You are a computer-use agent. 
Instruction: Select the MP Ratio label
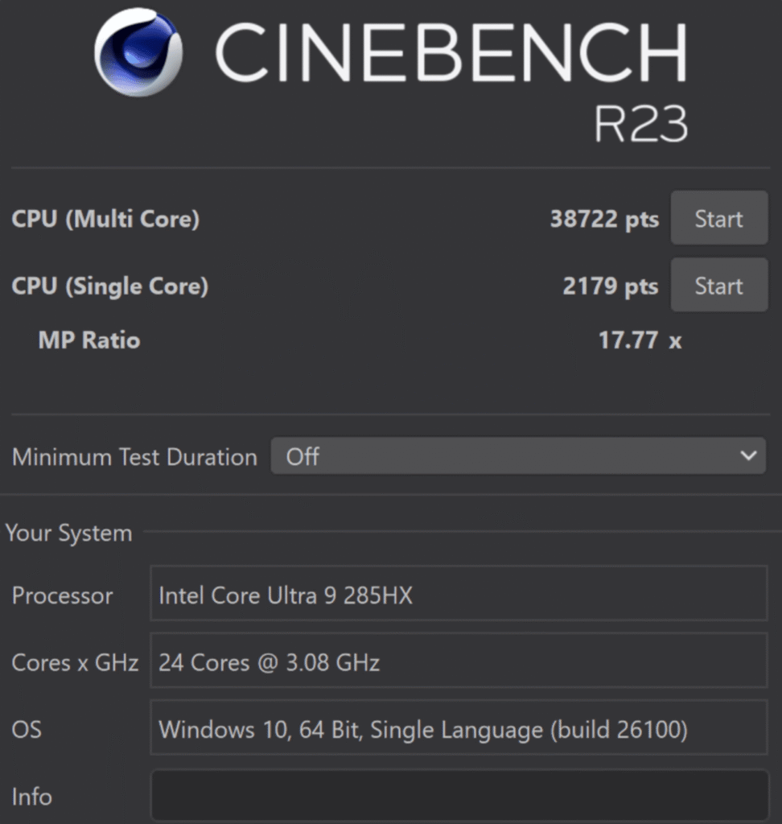pyautogui.click(x=89, y=340)
